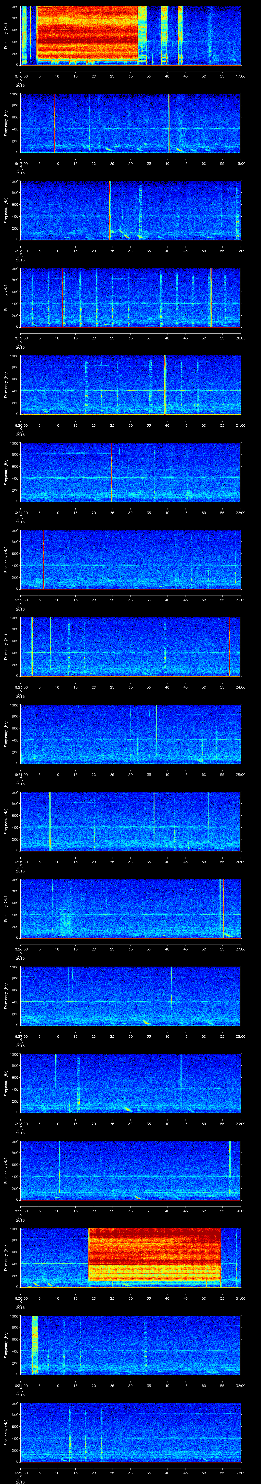Select the spectrogram panel starting at 6:18:00
261x1484 pixels.
(x=131, y=210)
